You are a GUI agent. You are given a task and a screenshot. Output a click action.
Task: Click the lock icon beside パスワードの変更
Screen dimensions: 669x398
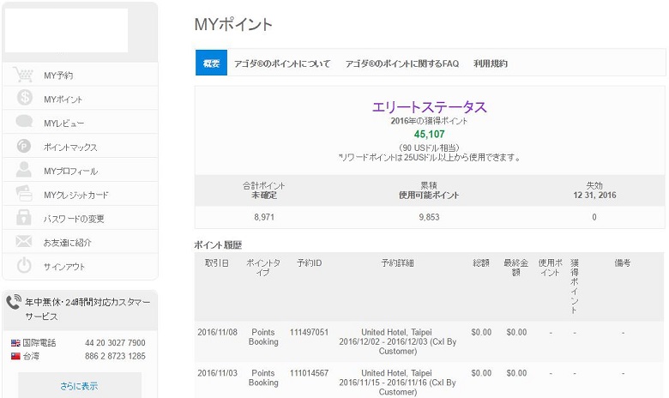click(x=24, y=218)
